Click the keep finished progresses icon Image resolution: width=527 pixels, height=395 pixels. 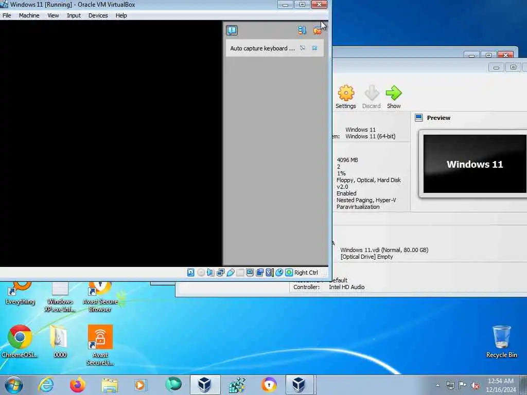302,30
